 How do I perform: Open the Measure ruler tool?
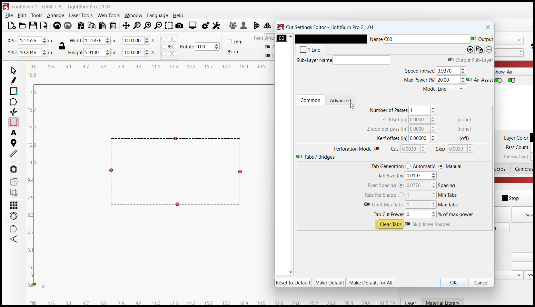[14, 153]
